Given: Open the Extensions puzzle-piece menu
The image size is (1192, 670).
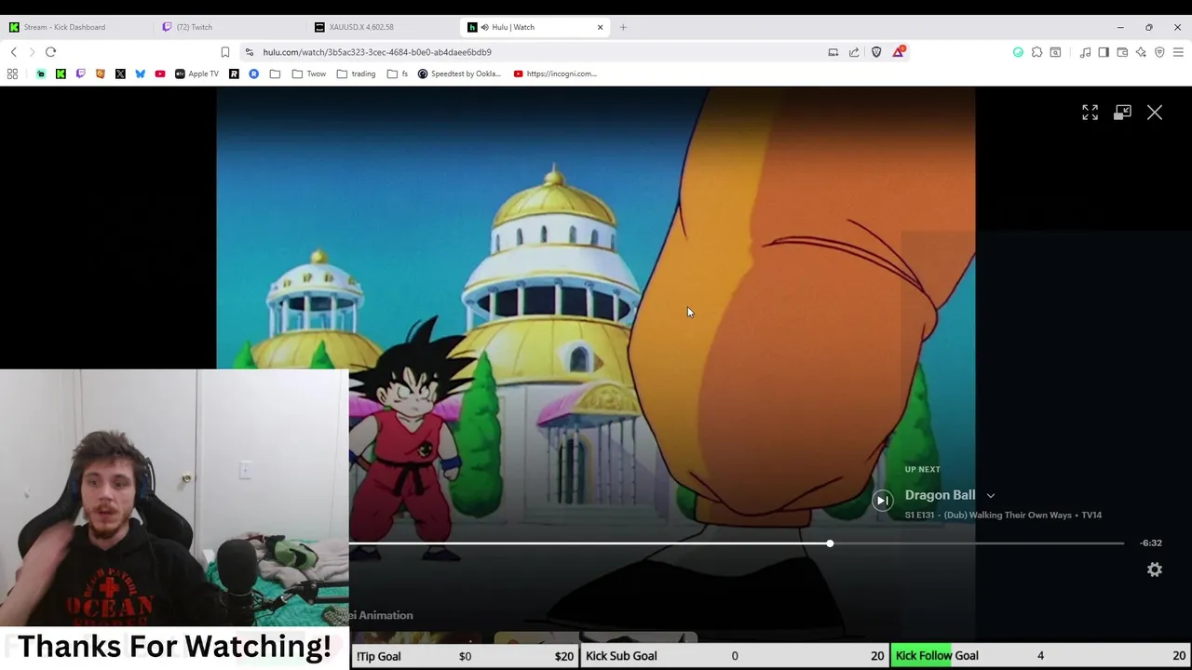Looking at the screenshot, I should pos(1036,52).
